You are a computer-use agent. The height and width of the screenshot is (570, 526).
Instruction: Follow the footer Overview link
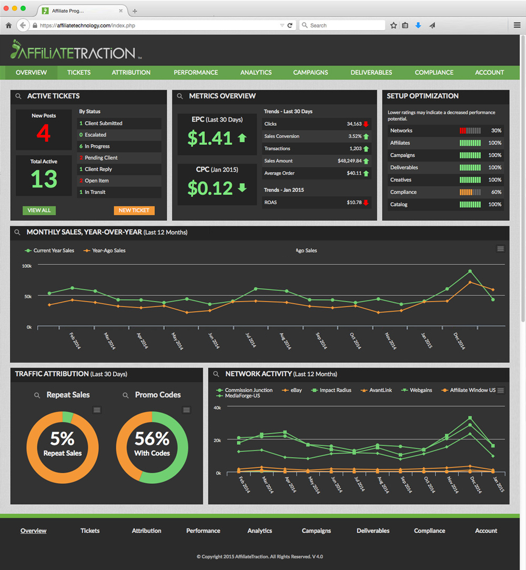tap(34, 531)
